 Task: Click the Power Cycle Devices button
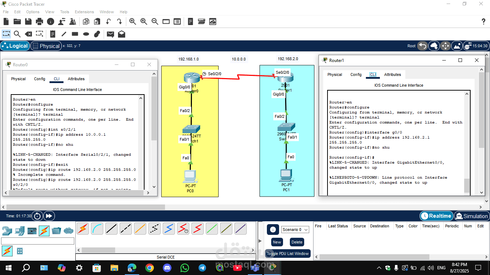point(37,216)
